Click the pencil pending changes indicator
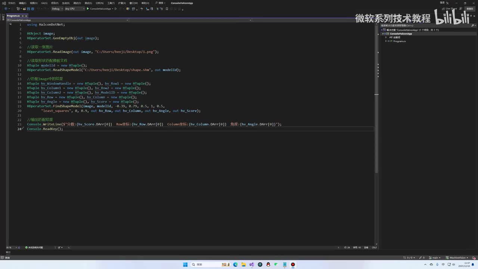 click(x=422, y=258)
